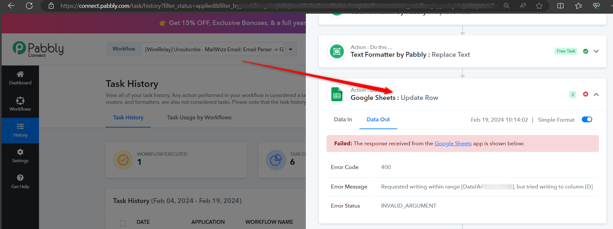Click the Google Sheets app icon
The image size is (613, 229).
337,94
